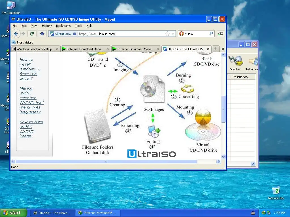Screen dimensions: 290x217
Task: Click the 7:55 AM system clock
Action: tap(280, 213)
